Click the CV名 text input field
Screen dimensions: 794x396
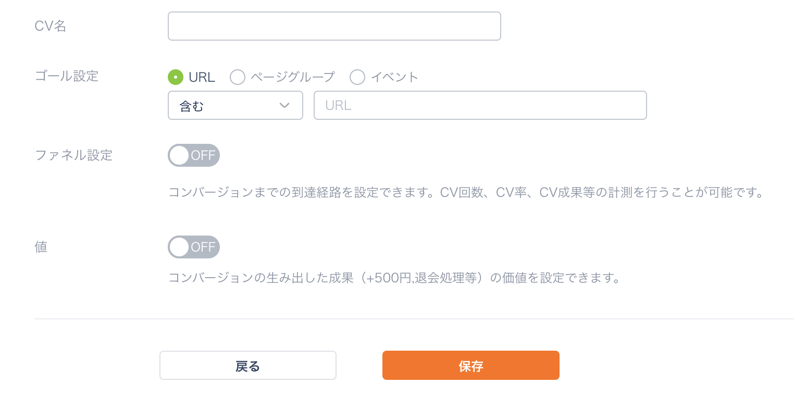(x=334, y=26)
